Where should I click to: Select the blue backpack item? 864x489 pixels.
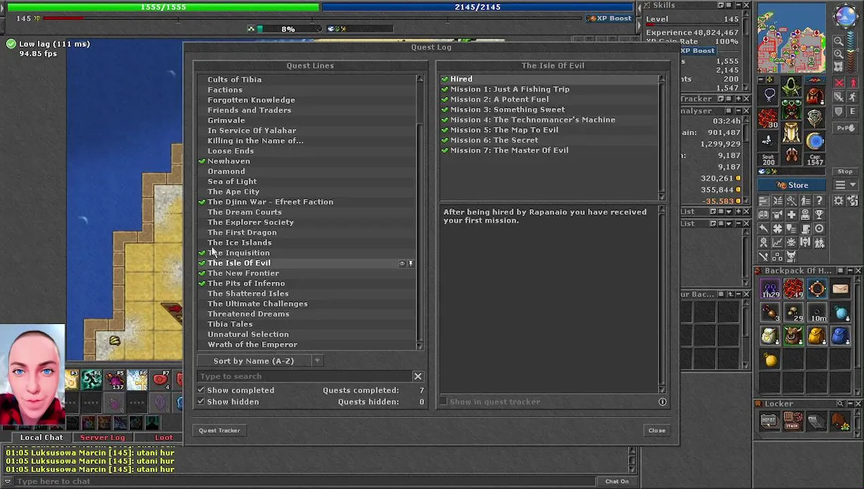[840, 336]
